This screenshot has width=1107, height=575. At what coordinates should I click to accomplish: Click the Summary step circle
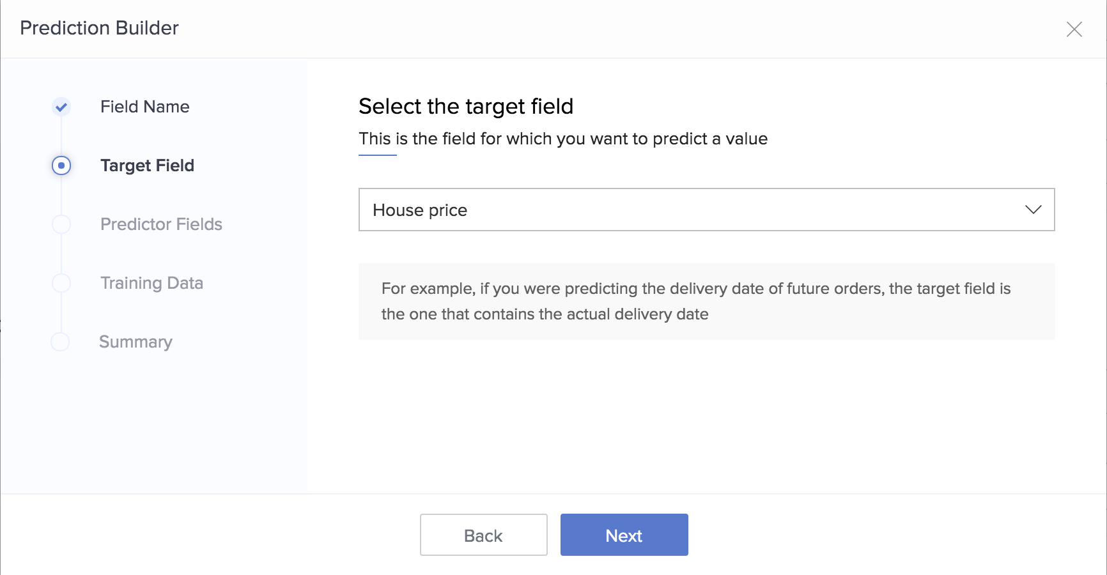pyautogui.click(x=60, y=342)
